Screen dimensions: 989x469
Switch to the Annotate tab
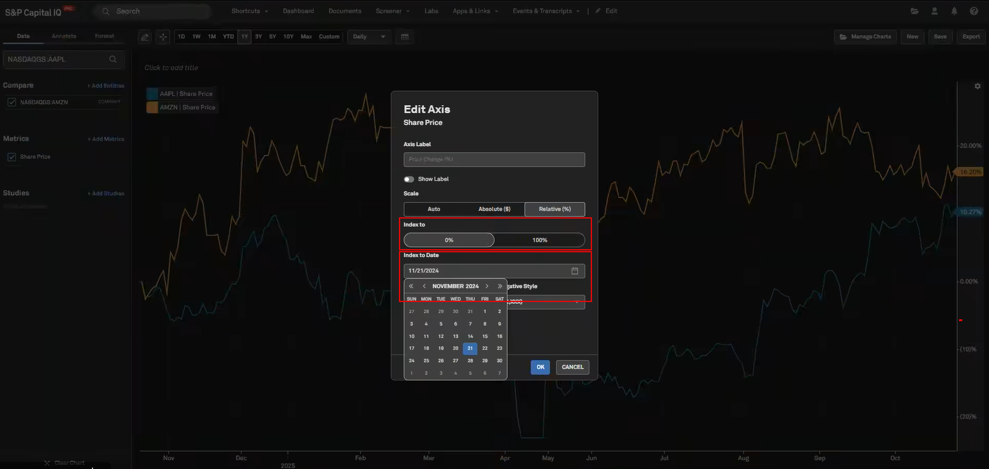coord(64,36)
